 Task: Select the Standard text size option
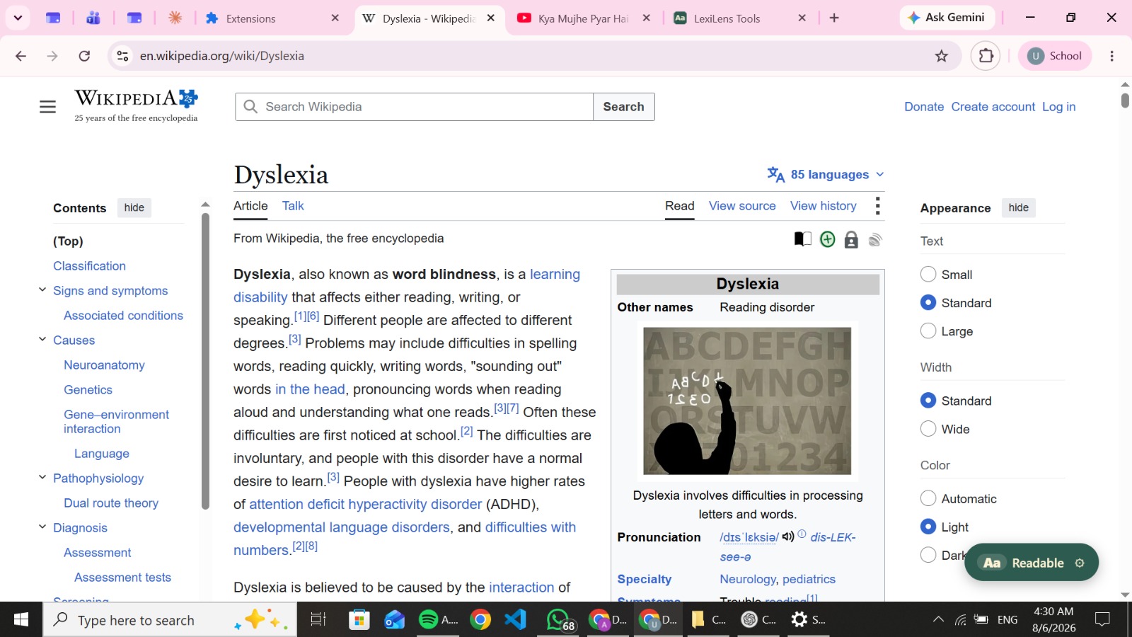click(x=928, y=303)
